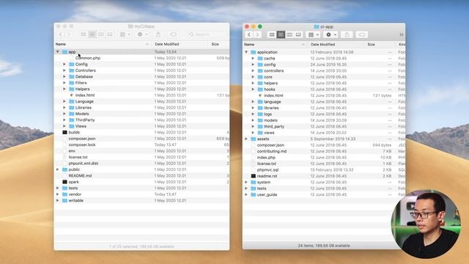Expand the Filters folder disclosure triangle
469x264 pixels.
tap(64, 83)
